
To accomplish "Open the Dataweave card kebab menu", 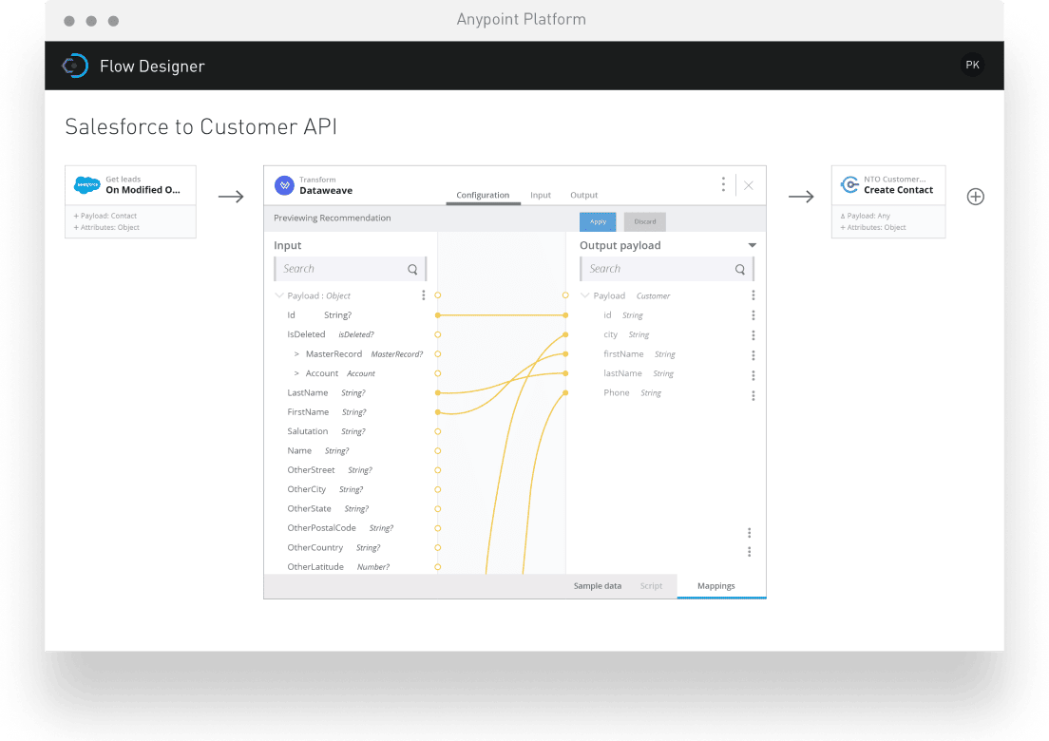I will tap(723, 184).
